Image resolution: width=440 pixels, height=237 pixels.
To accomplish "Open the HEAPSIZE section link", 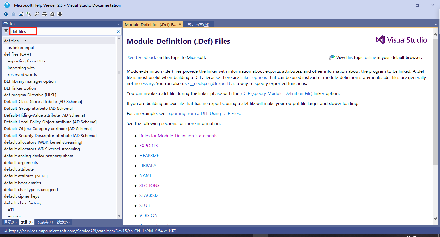I will tap(149, 156).
